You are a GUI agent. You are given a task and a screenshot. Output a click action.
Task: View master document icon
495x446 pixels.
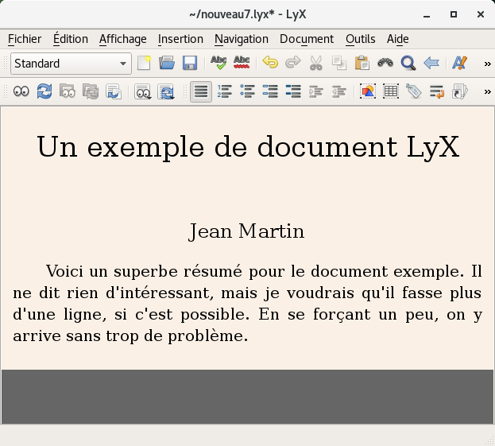[x=68, y=91]
